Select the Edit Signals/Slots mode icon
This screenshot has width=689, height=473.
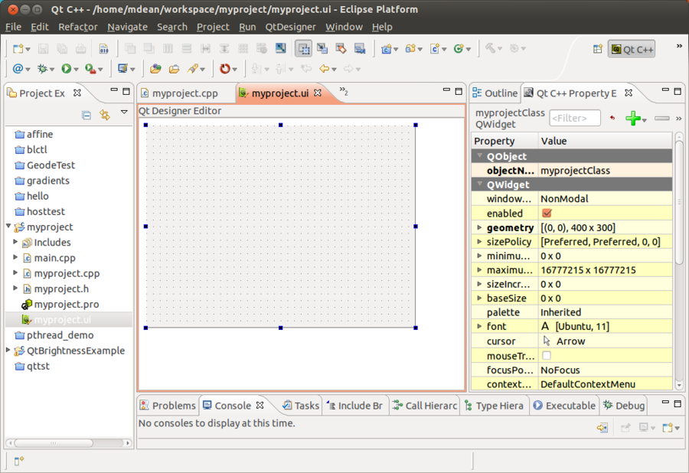[322, 48]
